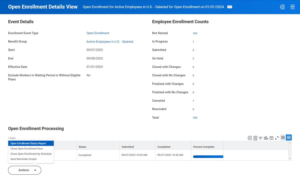Click the Employee Enrollment Counts heading
Screen dimensions: 300x176
pos(180,22)
